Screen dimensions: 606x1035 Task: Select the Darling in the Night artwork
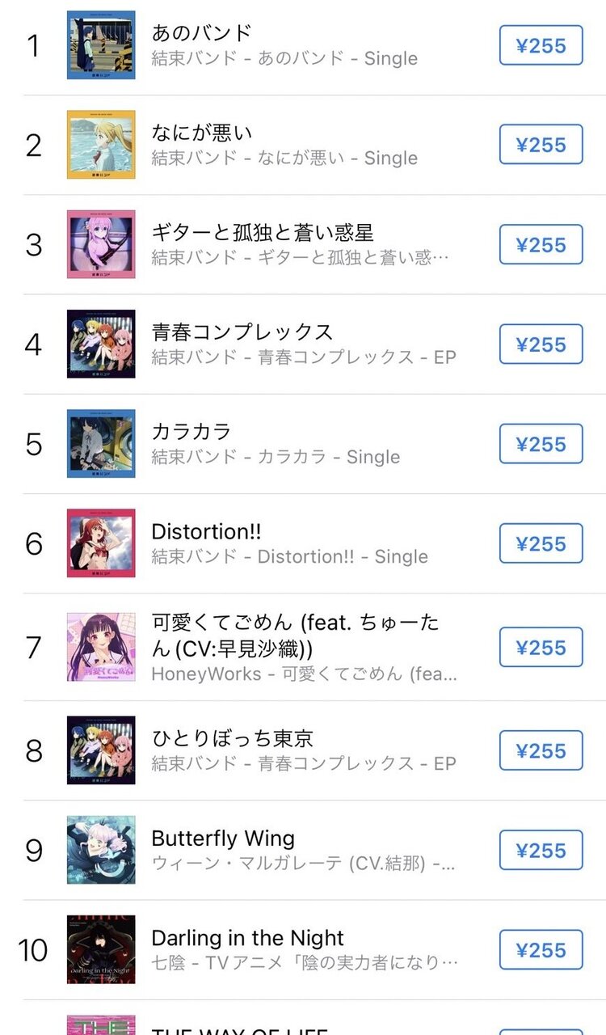coord(101,949)
